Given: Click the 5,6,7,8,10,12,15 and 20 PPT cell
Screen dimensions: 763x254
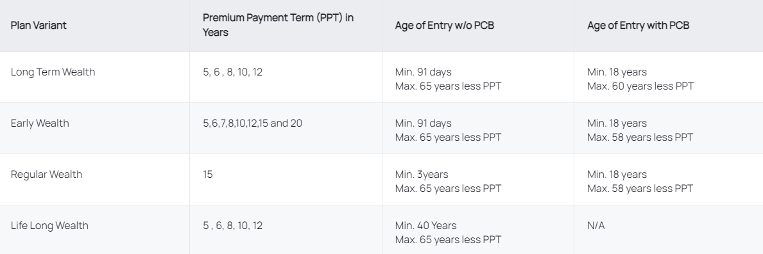Looking at the screenshot, I should pos(252,123).
